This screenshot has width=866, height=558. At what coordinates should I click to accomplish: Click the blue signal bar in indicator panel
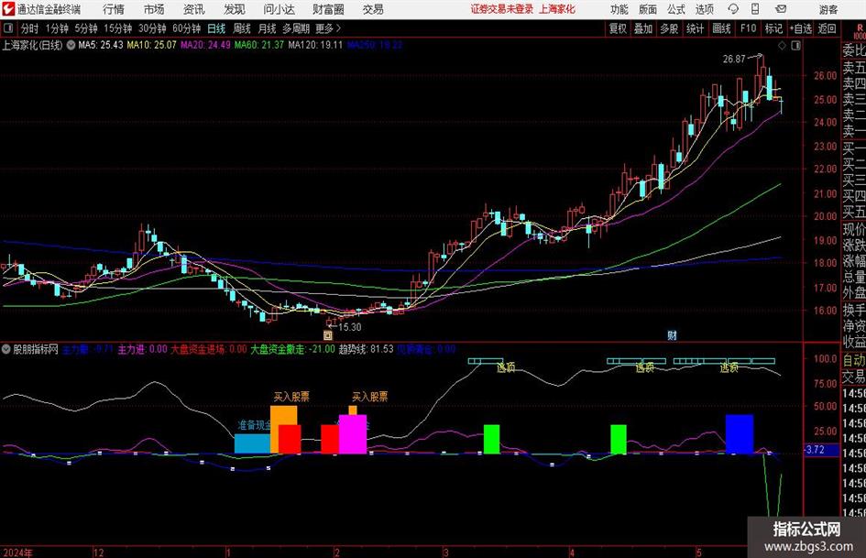click(740, 434)
